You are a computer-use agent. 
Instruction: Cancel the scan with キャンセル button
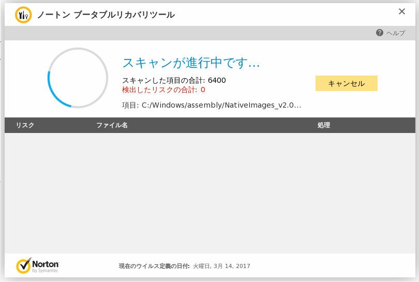tap(346, 83)
